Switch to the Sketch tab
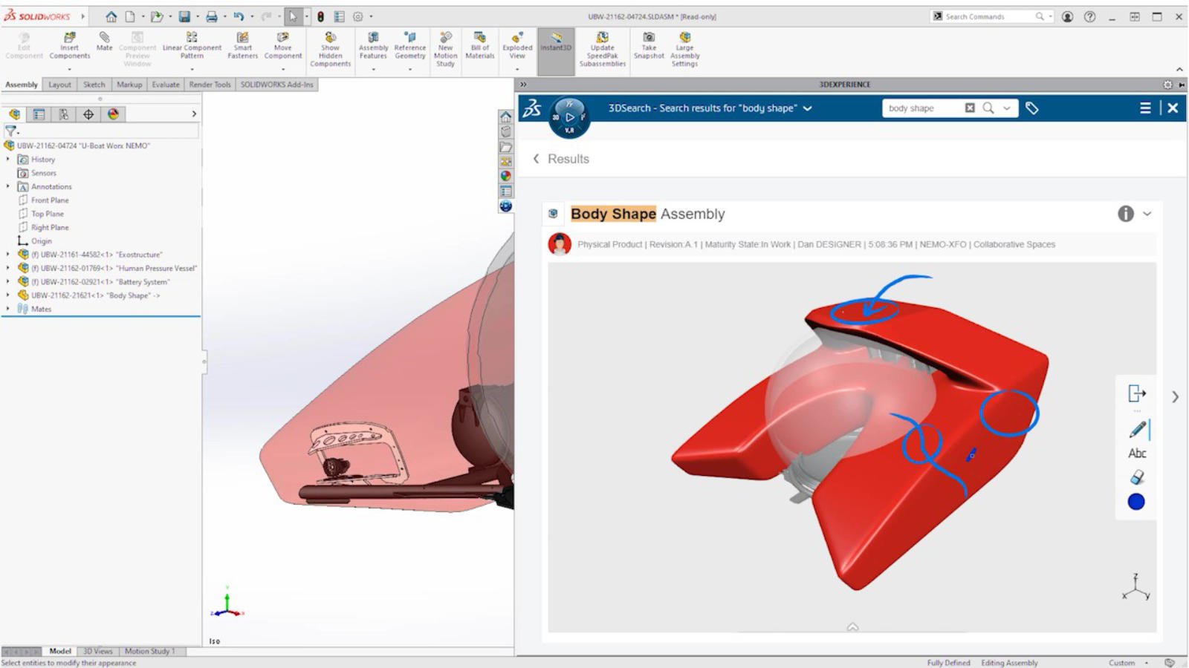 click(x=94, y=85)
